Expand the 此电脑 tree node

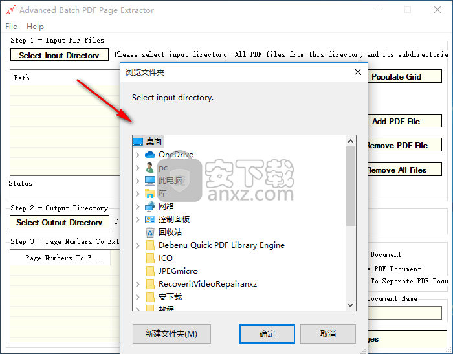(138, 181)
